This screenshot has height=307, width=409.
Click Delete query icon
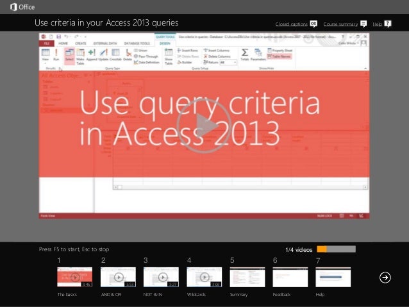click(x=128, y=55)
